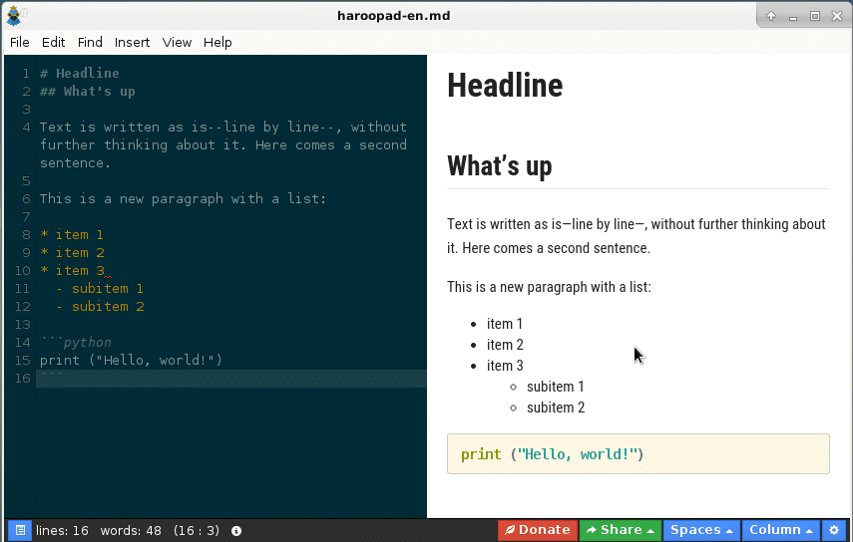Click the red Donate button

(x=538, y=530)
